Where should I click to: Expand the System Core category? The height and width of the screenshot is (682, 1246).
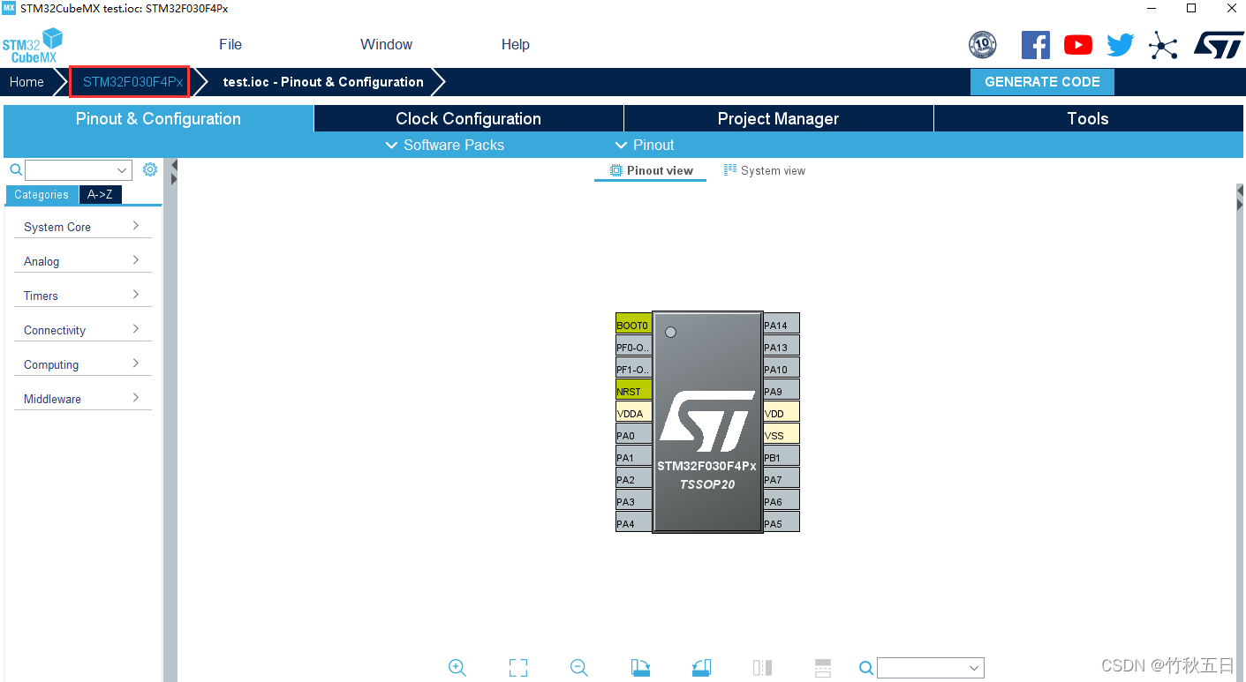point(82,227)
